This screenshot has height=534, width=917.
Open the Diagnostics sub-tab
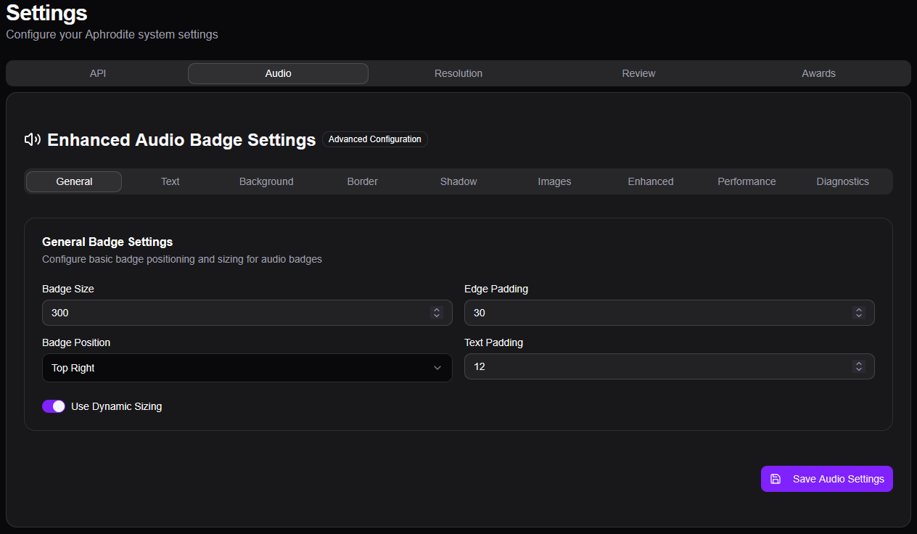tap(842, 181)
